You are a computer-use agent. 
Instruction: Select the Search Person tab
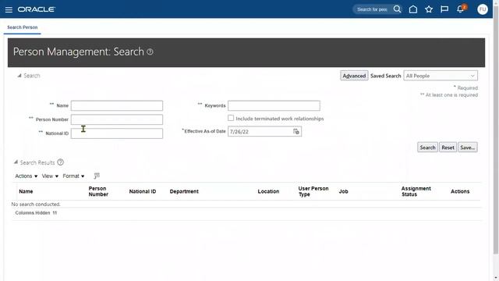pyautogui.click(x=23, y=27)
